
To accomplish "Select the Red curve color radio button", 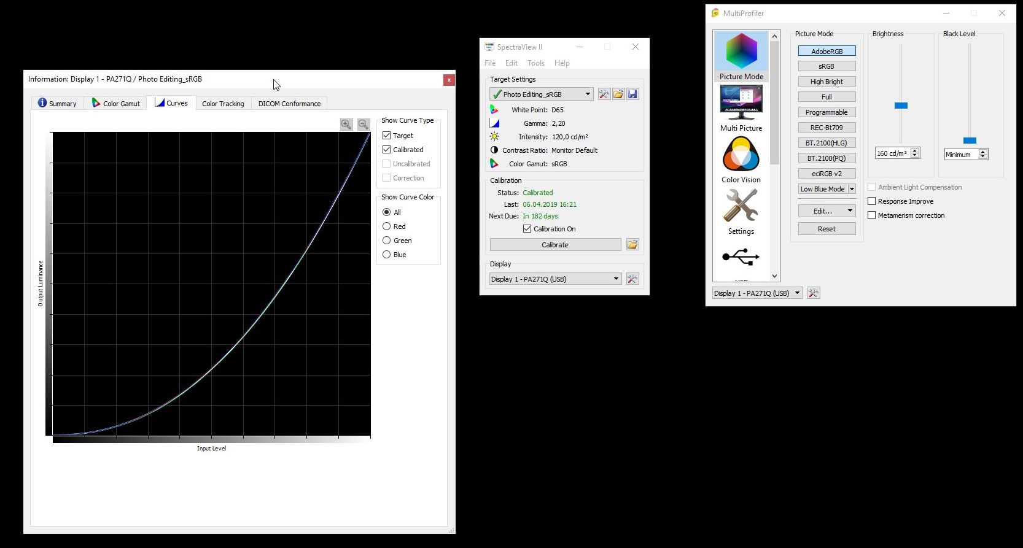I will pos(387,226).
